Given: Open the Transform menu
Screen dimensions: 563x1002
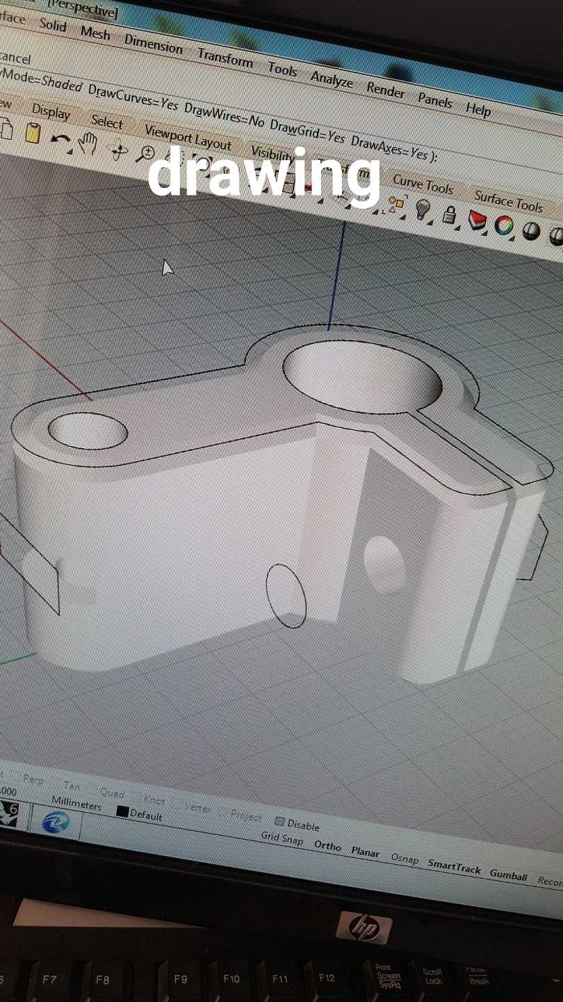Looking at the screenshot, I should click(225, 57).
